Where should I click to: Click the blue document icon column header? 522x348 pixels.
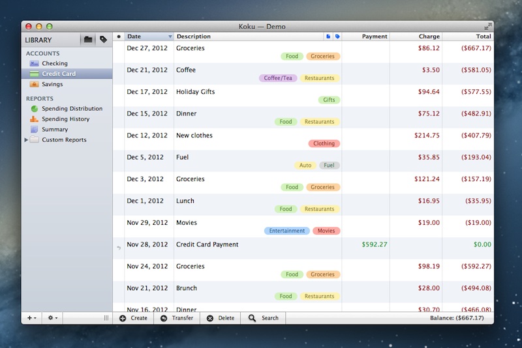point(328,36)
